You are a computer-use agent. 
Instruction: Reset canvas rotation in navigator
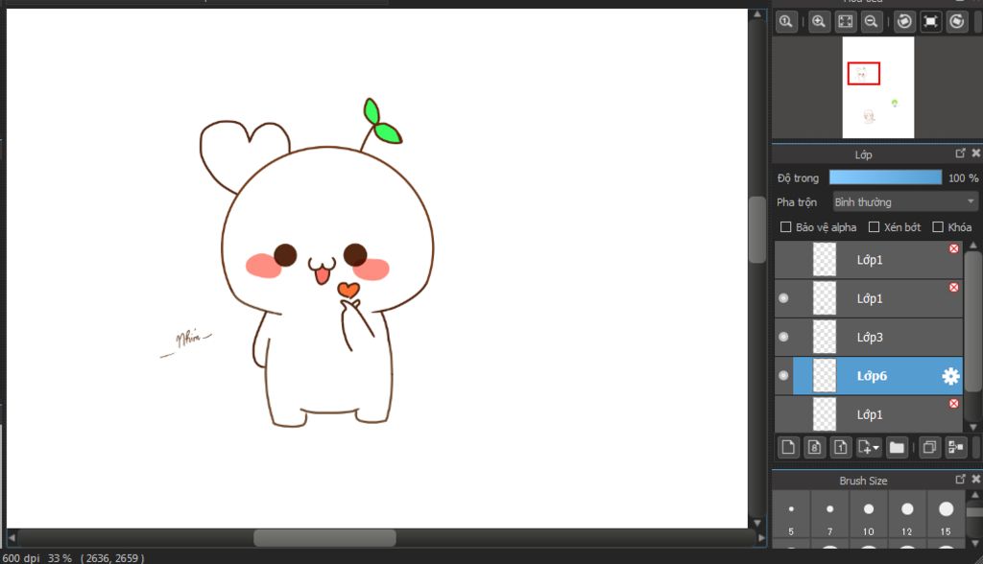(931, 22)
